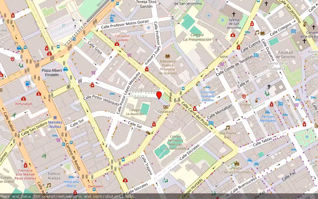Click the Plaza Albert Einstein label

click(x=52, y=73)
